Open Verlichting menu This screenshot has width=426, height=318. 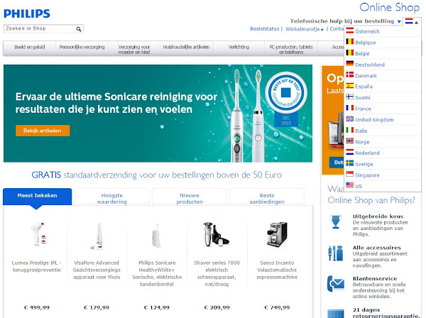pyautogui.click(x=239, y=48)
